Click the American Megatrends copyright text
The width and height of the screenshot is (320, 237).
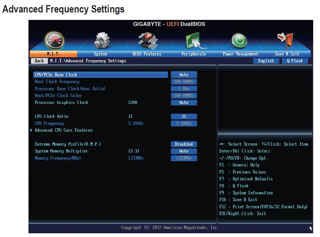tap(170, 228)
